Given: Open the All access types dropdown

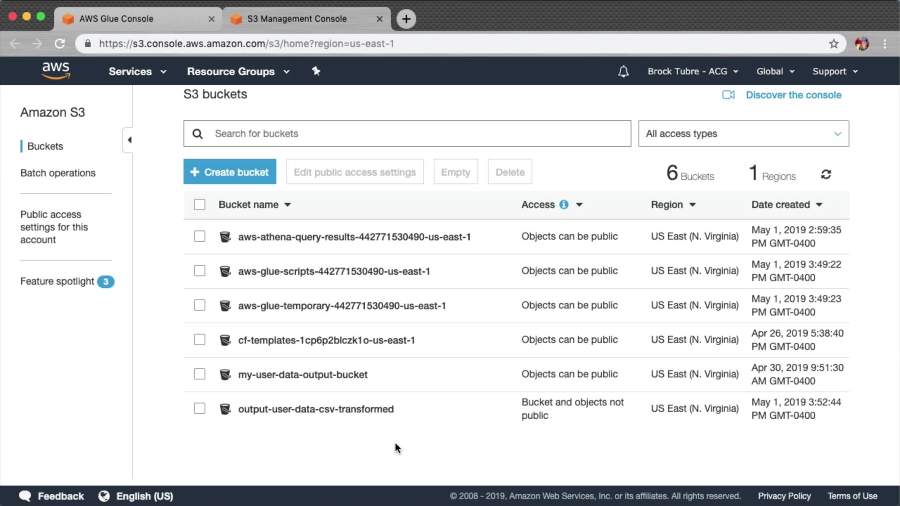Looking at the screenshot, I should [743, 134].
